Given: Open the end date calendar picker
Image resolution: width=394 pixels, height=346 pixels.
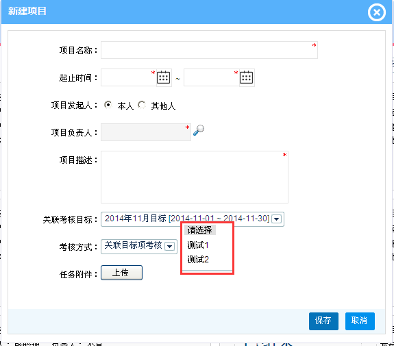Looking at the screenshot, I should 246,77.
